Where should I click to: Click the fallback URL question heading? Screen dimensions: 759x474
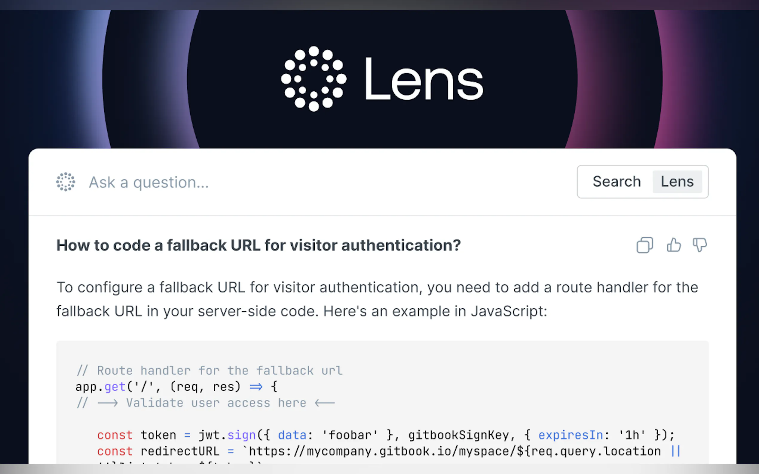258,245
